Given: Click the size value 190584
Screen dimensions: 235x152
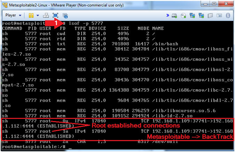Looking at the screenshot, I should tap(120, 111).
